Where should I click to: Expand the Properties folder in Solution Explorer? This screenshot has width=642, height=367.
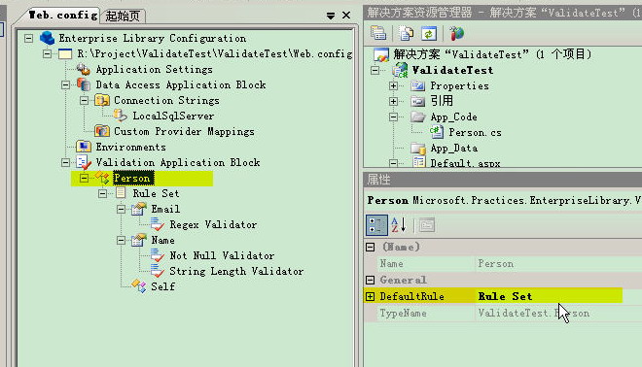tap(394, 85)
